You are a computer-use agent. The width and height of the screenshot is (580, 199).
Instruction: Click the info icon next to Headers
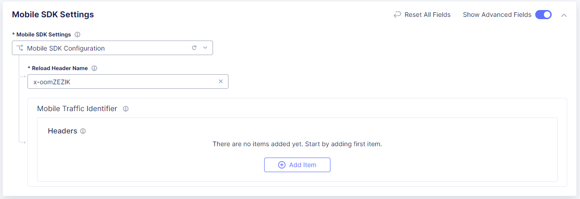click(x=83, y=131)
